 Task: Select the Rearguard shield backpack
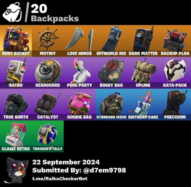(x=48, y=73)
